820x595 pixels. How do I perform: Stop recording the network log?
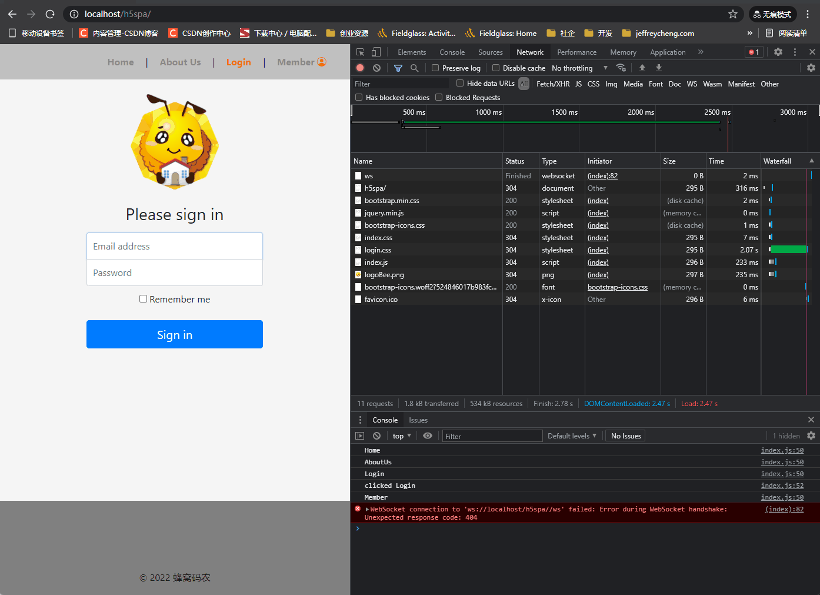tap(361, 68)
